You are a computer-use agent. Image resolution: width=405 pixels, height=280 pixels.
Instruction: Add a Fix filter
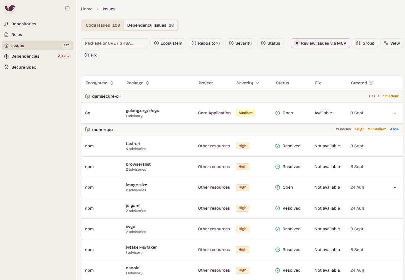click(x=90, y=55)
